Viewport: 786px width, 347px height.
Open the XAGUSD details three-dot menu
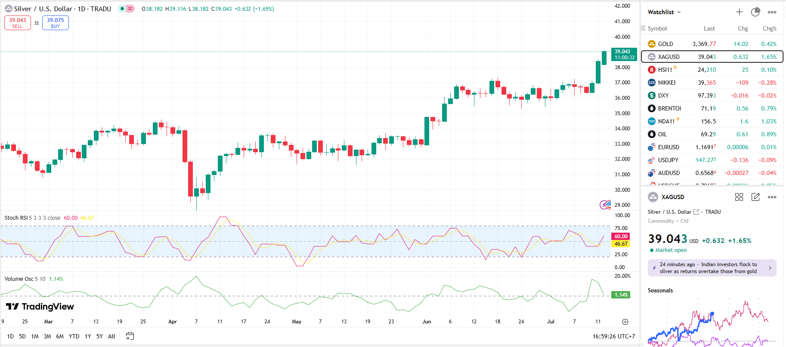772,197
